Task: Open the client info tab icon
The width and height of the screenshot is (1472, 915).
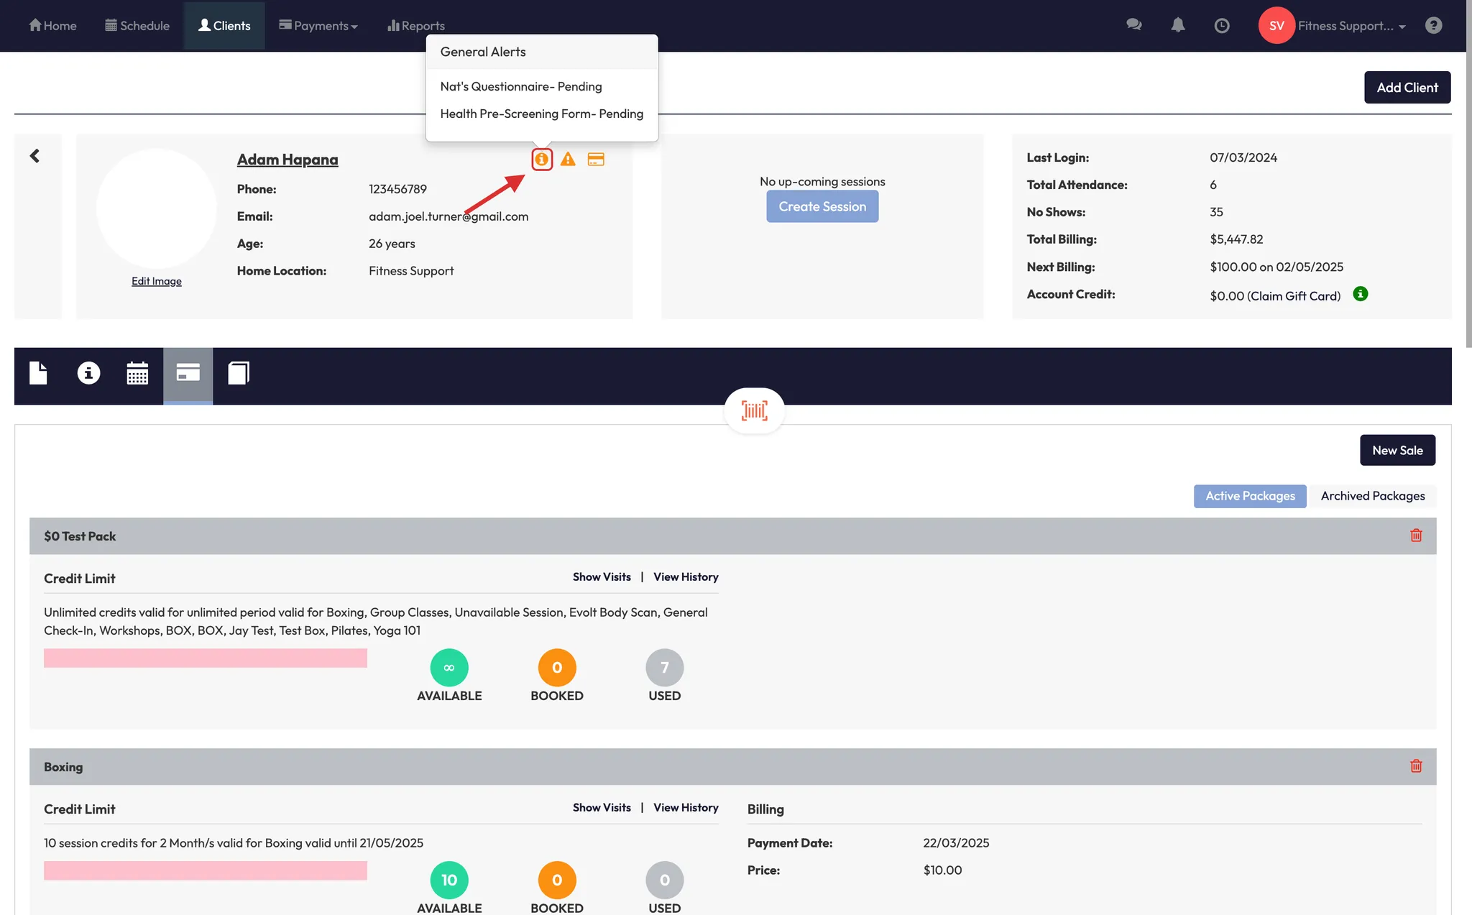Action: [88, 373]
